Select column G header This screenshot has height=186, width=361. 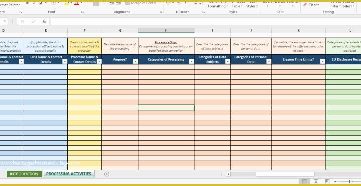coord(120,31)
